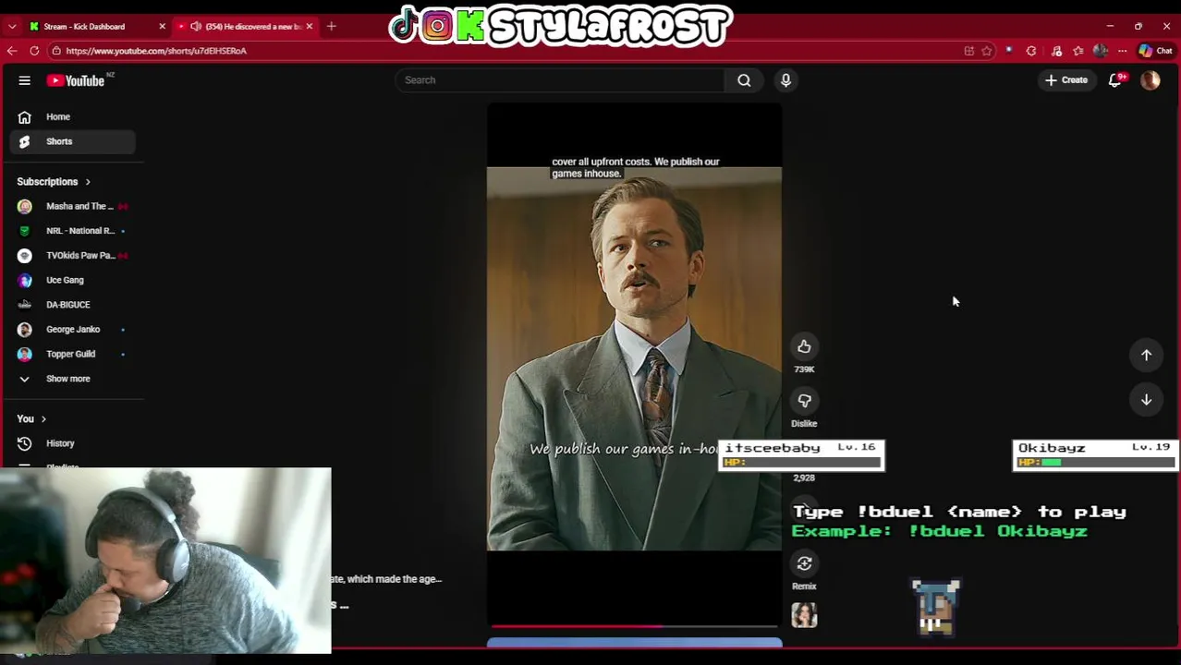Click the Create button
1181x665 pixels.
point(1066,80)
